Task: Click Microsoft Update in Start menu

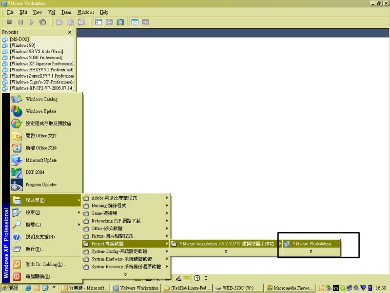Action: point(46,160)
